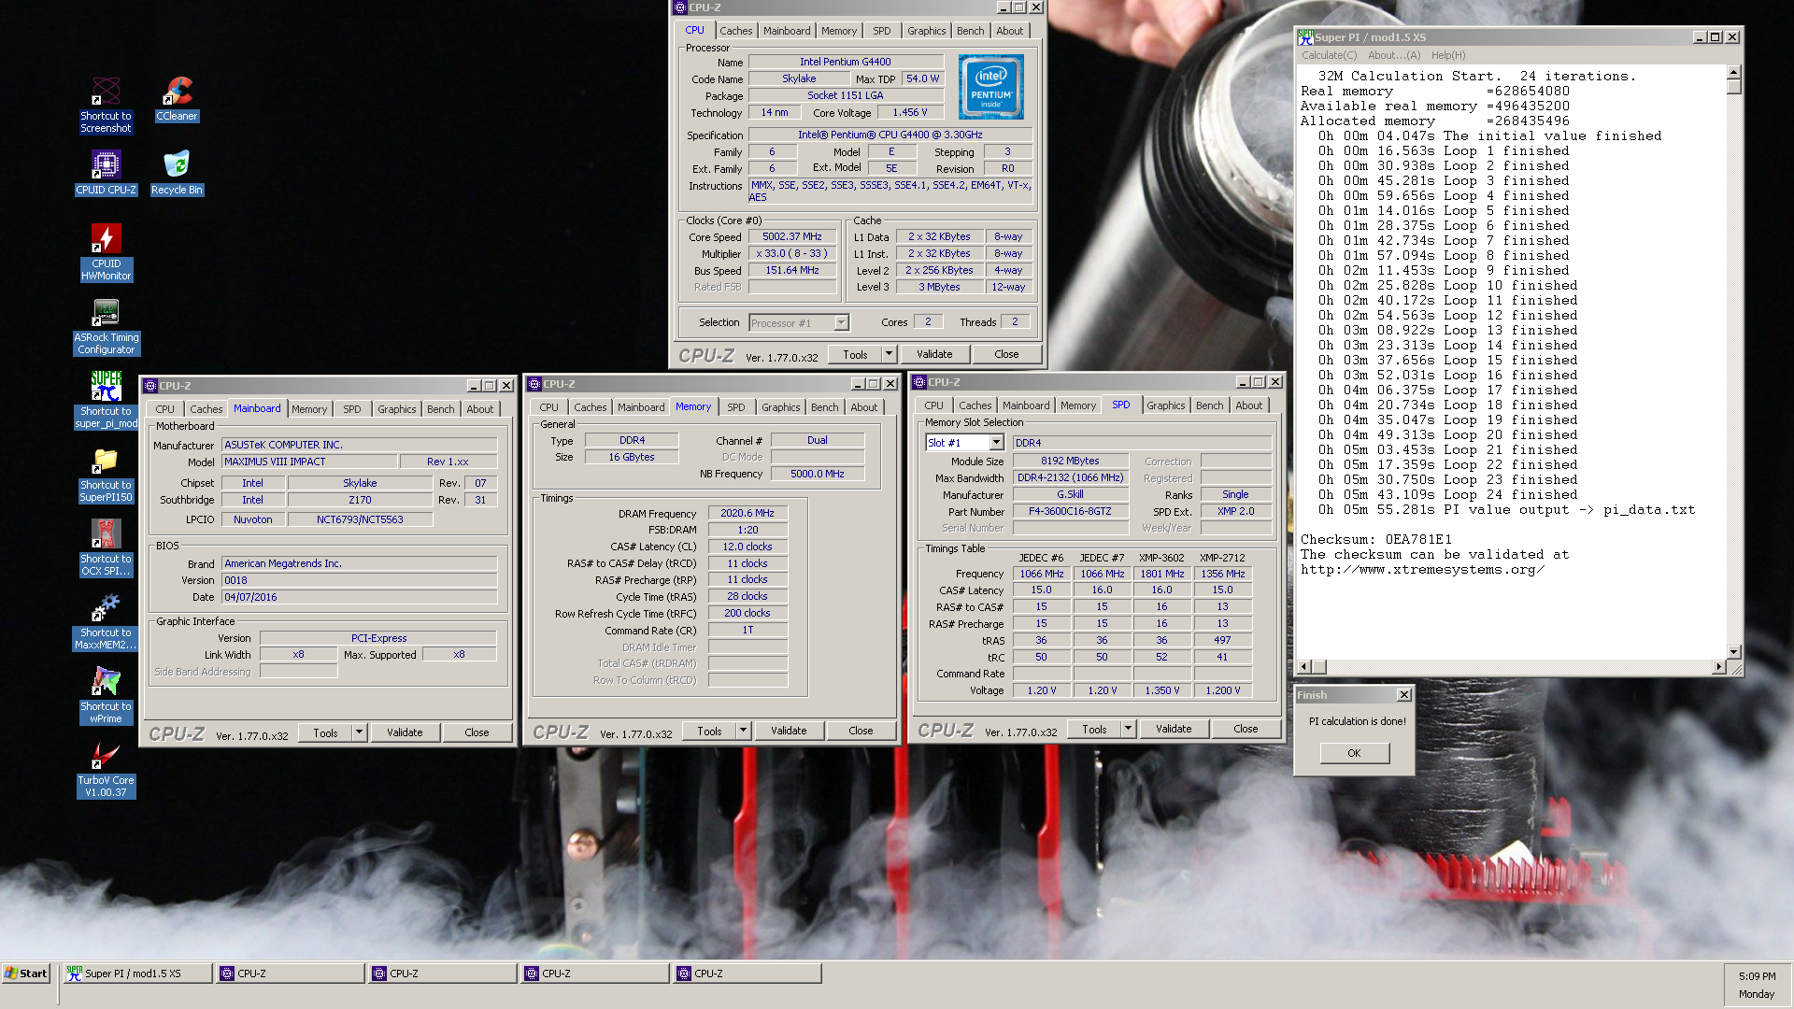Click OK in the Finish dialog
This screenshot has height=1009, width=1794.
[x=1354, y=753]
